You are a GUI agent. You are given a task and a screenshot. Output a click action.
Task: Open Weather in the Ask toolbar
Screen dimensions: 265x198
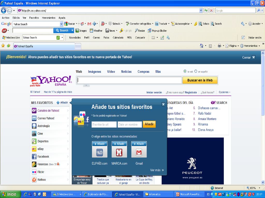coord(96,31)
